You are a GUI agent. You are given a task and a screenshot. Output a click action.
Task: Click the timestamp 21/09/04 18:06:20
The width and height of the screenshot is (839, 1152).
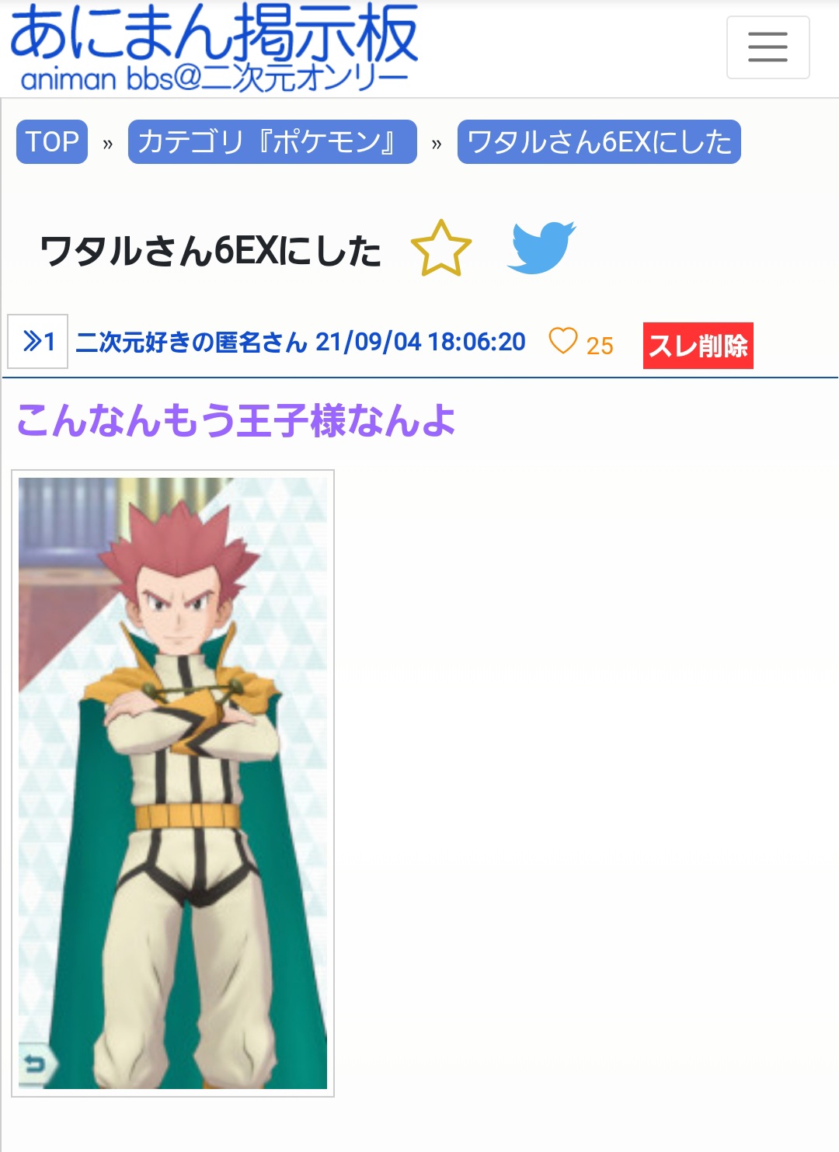pos(420,342)
